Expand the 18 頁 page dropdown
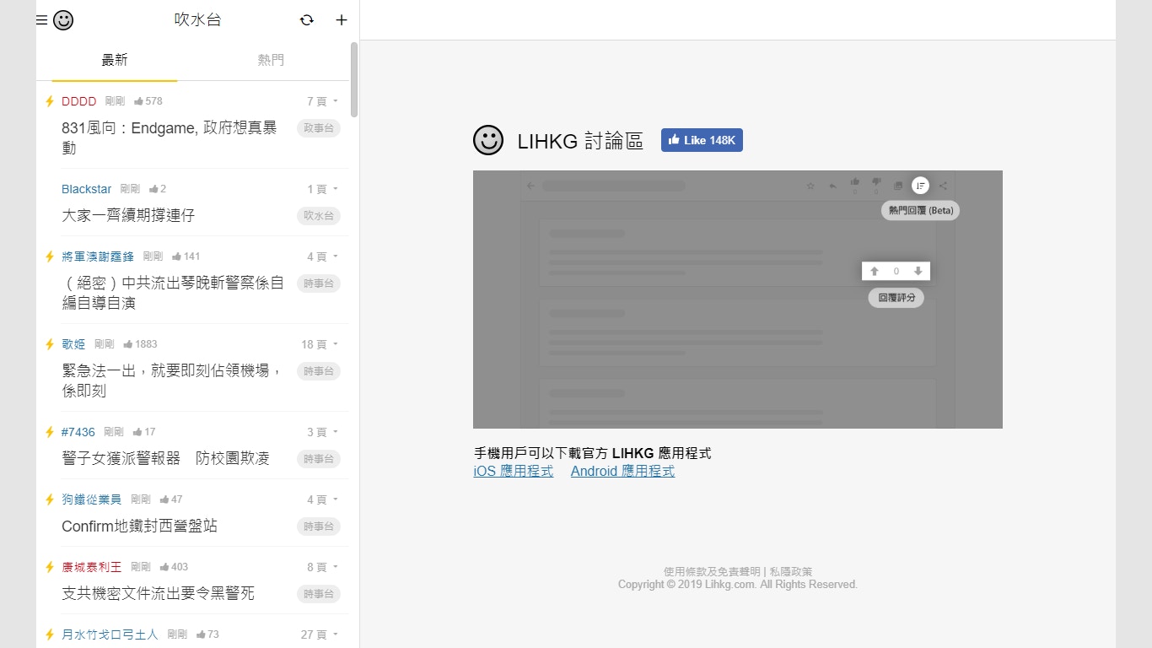Viewport: 1152px width, 648px height. [x=320, y=344]
